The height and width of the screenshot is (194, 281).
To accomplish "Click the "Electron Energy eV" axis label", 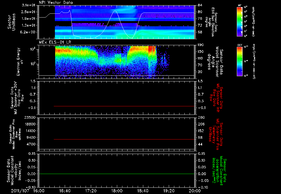I will [19, 62].
